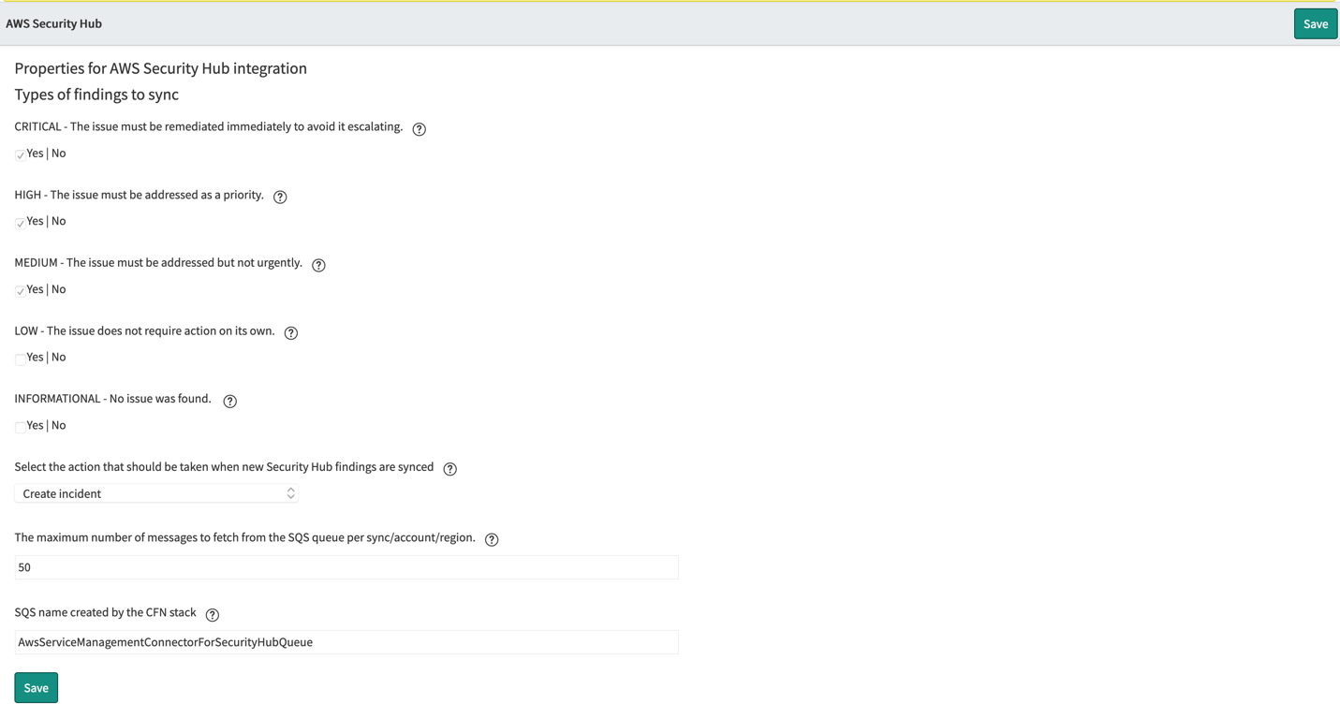
Task: Open the Create incident dropdown
Action: (x=155, y=493)
